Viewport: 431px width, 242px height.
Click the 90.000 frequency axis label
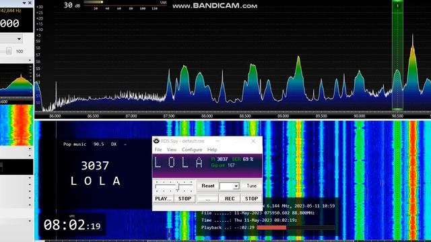(359, 116)
